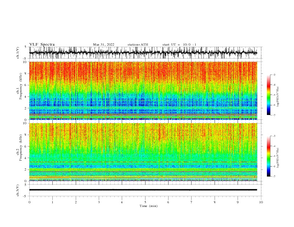
Task: Click the "7" tick on the time axis
Action: point(192,202)
